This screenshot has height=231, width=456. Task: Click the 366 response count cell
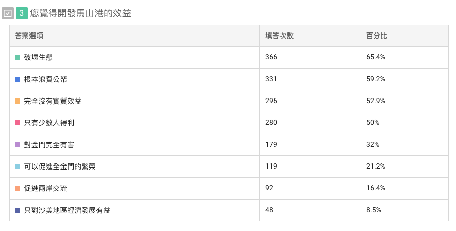[271, 57]
